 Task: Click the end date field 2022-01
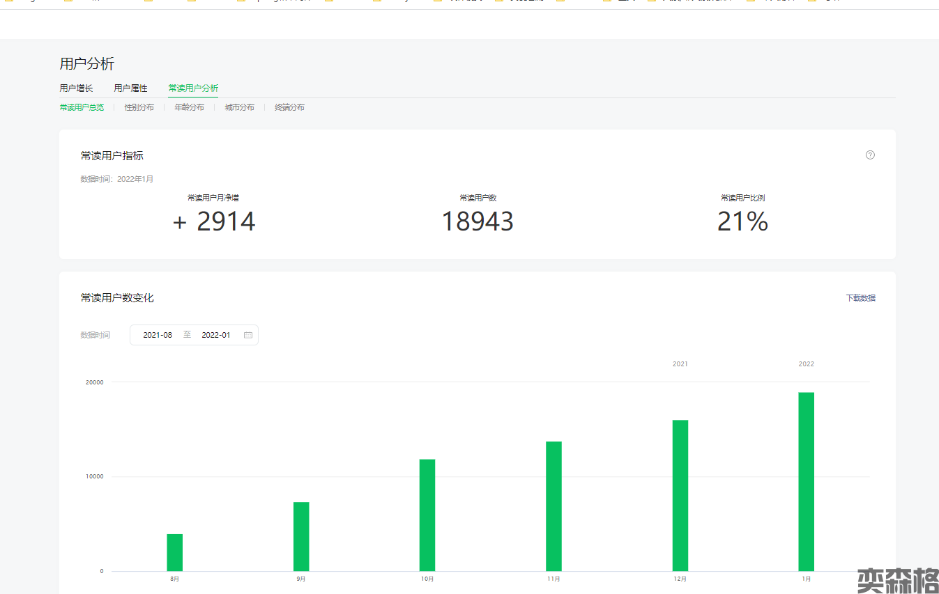(x=216, y=335)
